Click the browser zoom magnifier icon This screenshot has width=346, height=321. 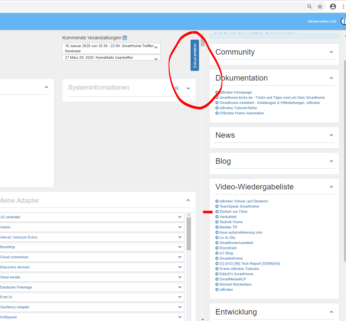click(x=309, y=6)
